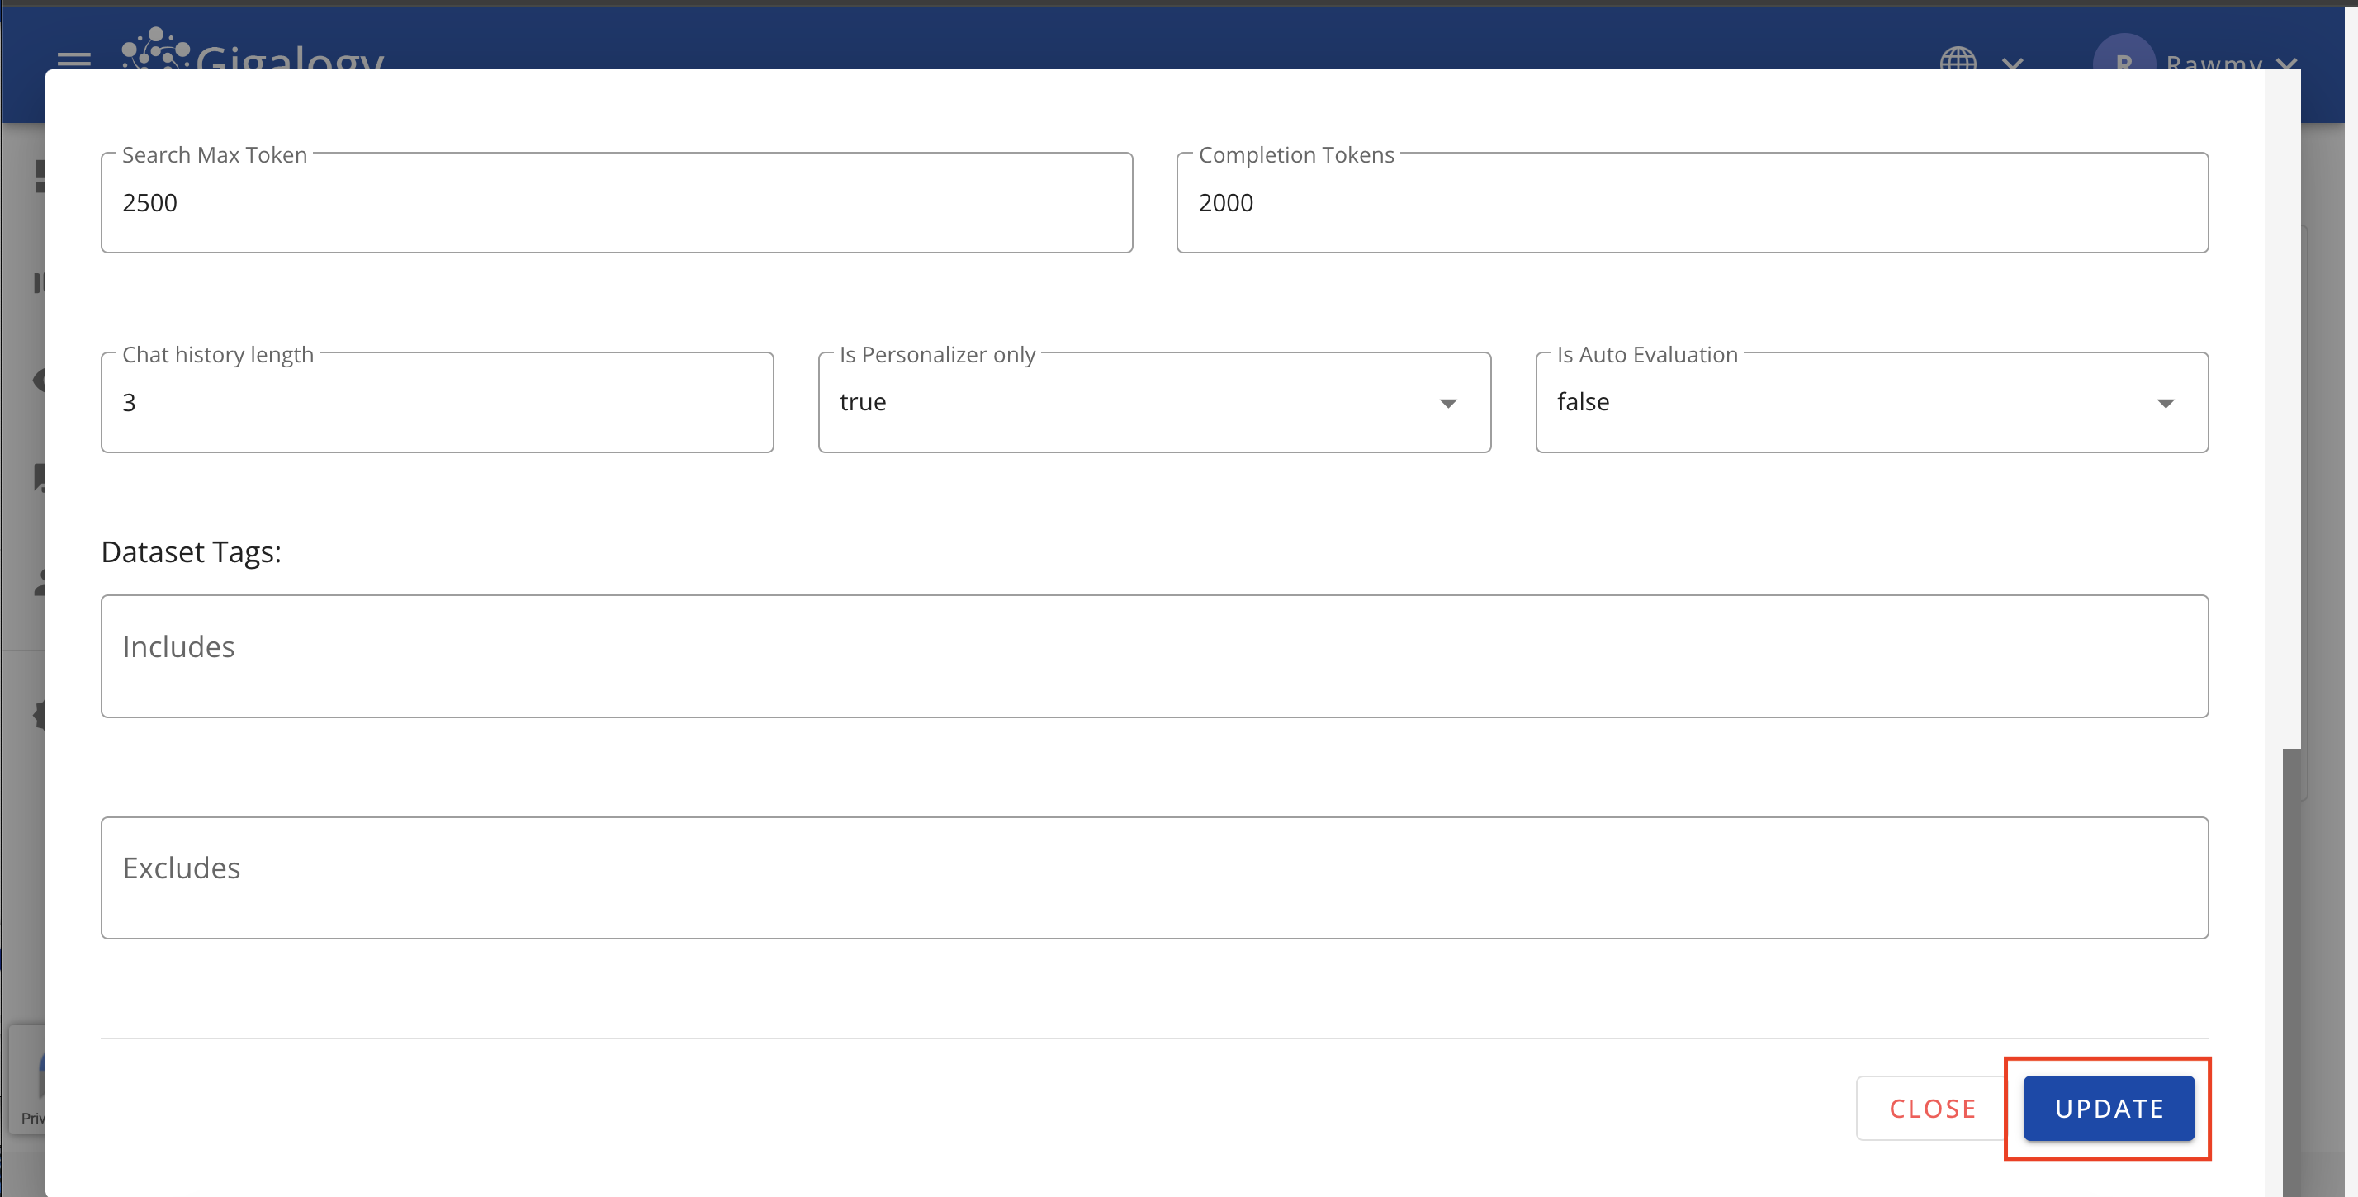This screenshot has height=1197, width=2358.
Task: Click the sidebar user profile icon
Action: coord(40,583)
